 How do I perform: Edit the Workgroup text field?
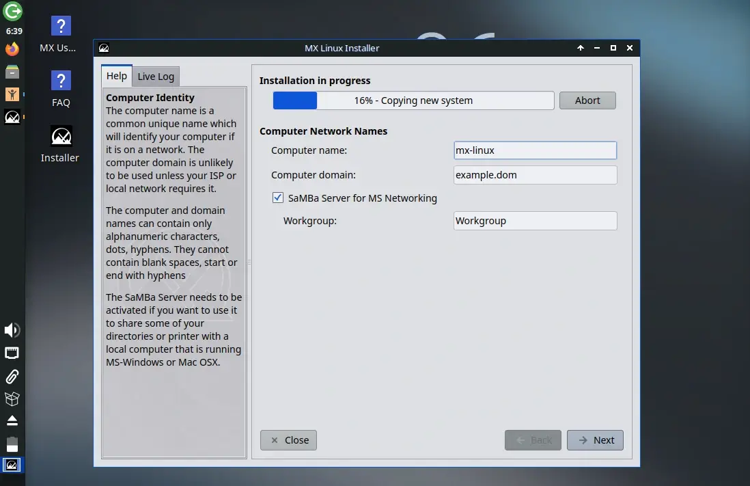[x=535, y=220]
